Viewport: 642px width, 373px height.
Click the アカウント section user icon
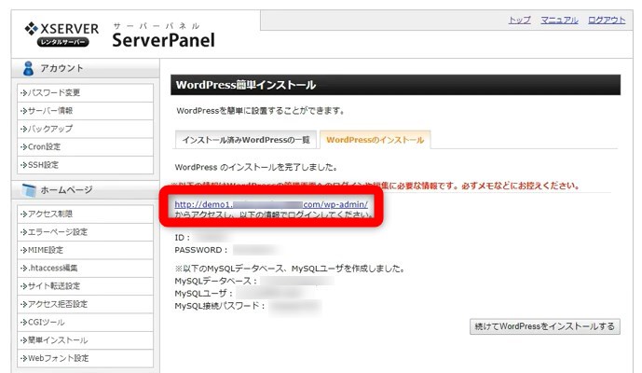point(28,68)
